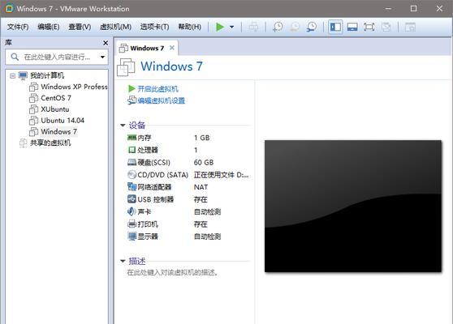Click the 60 GB disk size value
The width and height of the screenshot is (453, 324).
(204, 162)
